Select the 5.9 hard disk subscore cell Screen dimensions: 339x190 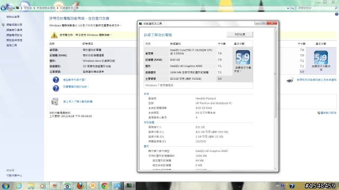pos(220,79)
